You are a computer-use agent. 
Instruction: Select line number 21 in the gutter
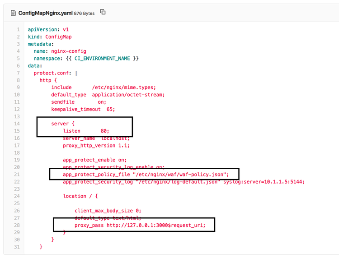point(17,174)
